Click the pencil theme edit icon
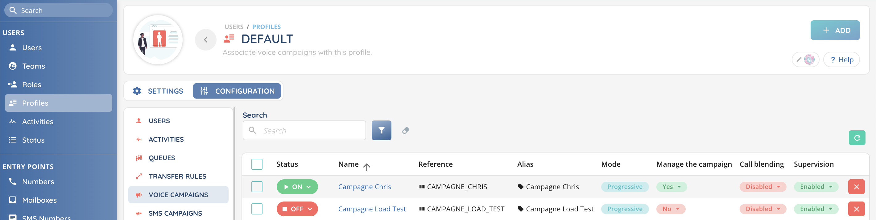The image size is (876, 220). coord(799,60)
